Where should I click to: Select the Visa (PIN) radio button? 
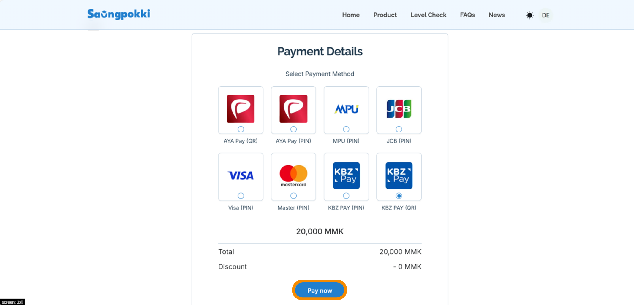tap(241, 196)
